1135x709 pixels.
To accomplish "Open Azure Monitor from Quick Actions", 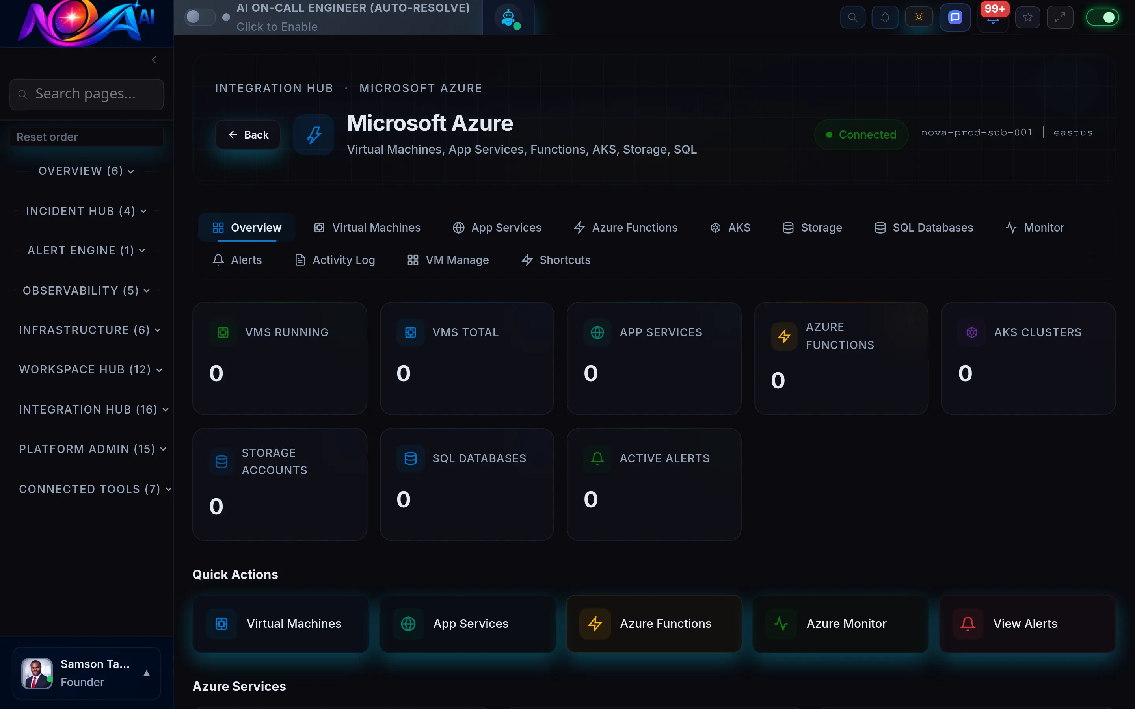I will 840,623.
